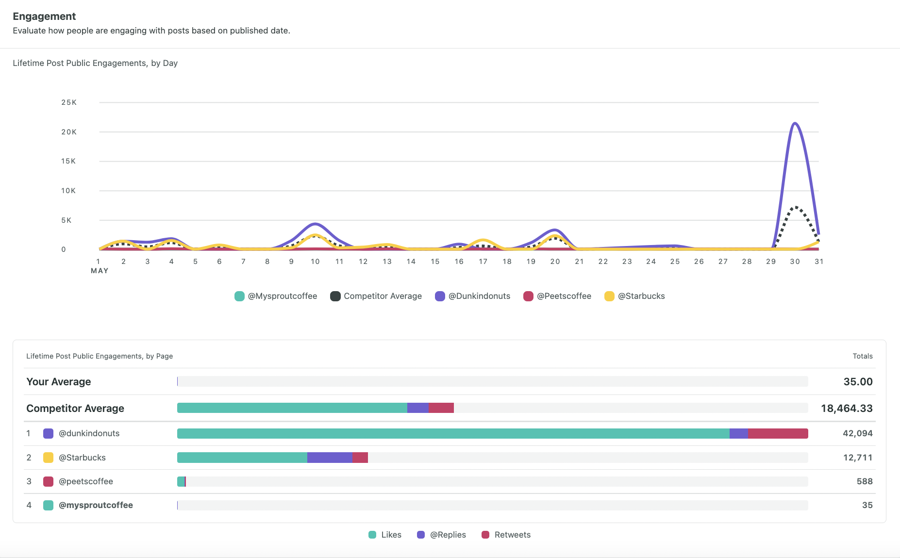This screenshot has width=900, height=558.
Task: Click the @Dunkindonuts purple legend icon
Action: point(440,296)
